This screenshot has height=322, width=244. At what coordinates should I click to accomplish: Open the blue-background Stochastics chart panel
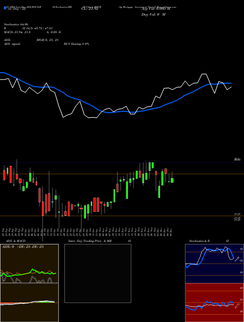click(214, 263)
